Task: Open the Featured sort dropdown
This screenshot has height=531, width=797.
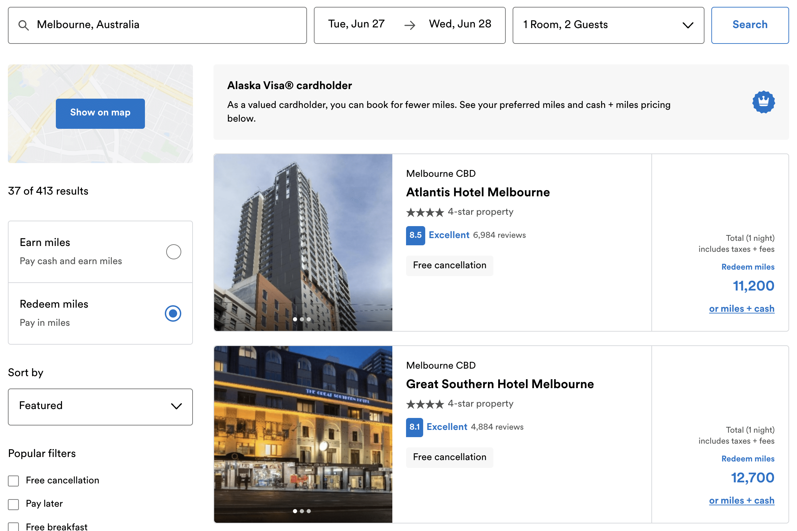Action: click(100, 407)
